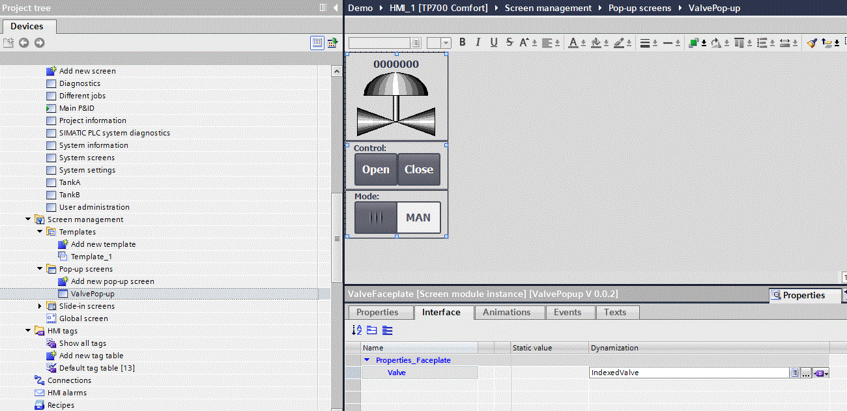Click the border color pen icon
Viewport: 847px width, 411px height.
pos(619,42)
